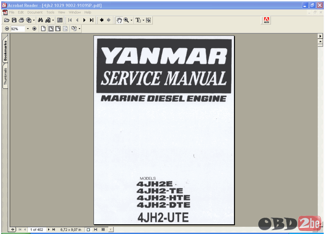Screen dimensions: 325x234
Task: Select the Zoom In magnifier tool
Action: coord(126,20)
